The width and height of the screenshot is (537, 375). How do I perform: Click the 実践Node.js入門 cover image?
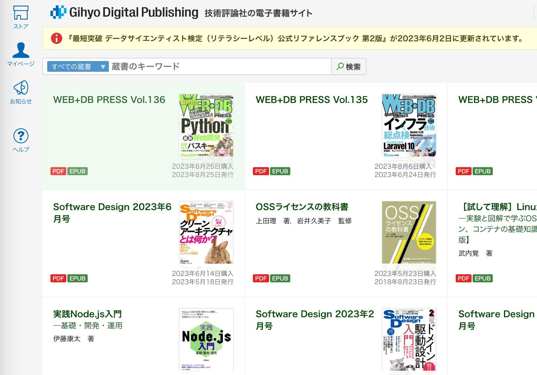[206, 339]
